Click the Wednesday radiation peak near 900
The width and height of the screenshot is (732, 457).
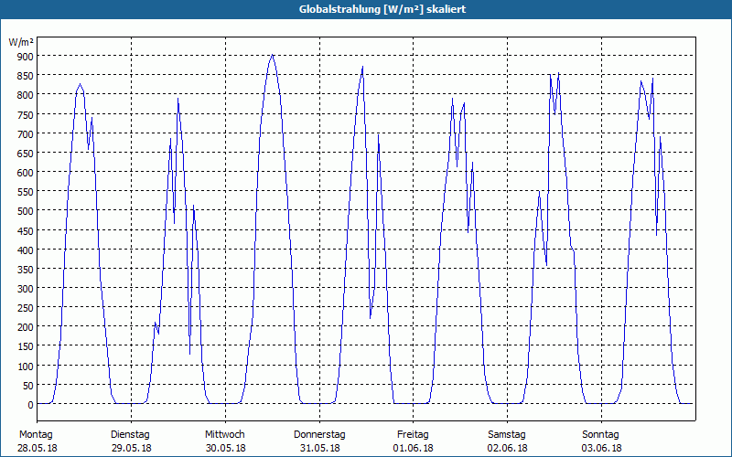pos(272,55)
